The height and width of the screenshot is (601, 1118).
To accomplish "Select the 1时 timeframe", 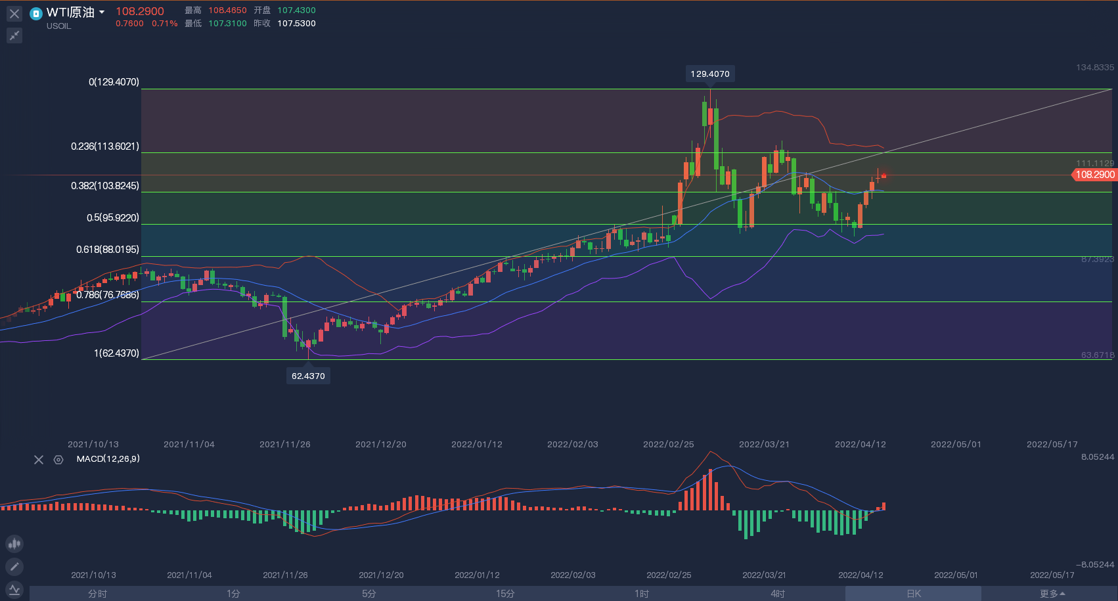I will (x=642, y=594).
